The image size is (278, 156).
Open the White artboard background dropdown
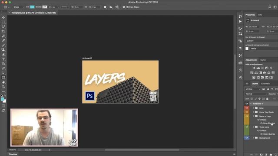(x=264, y=49)
